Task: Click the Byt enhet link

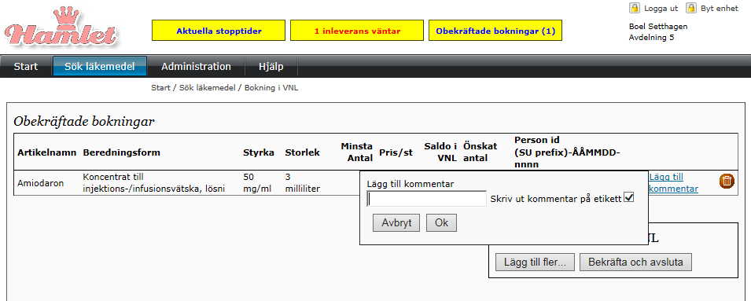Action: [720, 8]
